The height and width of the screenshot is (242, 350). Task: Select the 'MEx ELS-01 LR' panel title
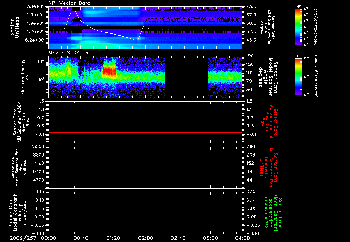click(x=68, y=53)
